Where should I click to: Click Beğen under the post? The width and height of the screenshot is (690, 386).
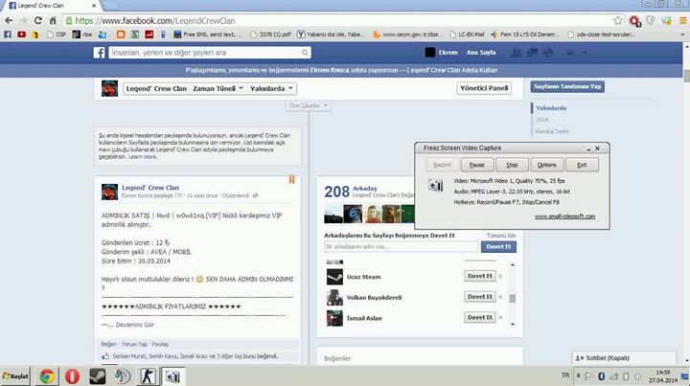tap(108, 344)
